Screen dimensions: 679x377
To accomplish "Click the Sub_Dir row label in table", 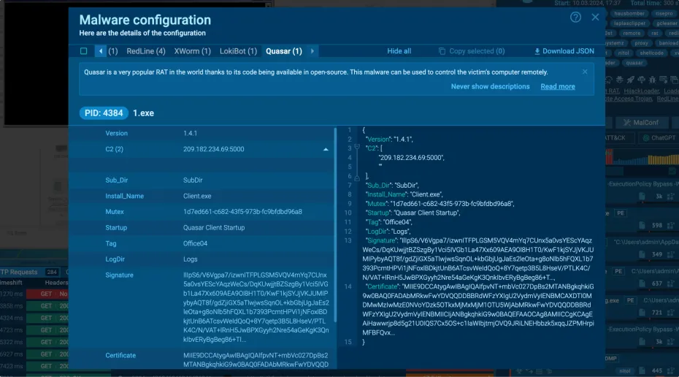I will (117, 180).
